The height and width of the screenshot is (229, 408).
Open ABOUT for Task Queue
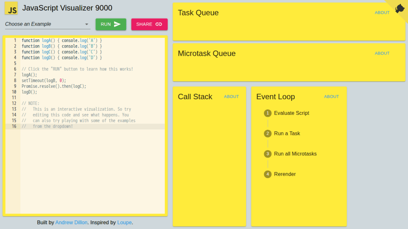(x=382, y=13)
